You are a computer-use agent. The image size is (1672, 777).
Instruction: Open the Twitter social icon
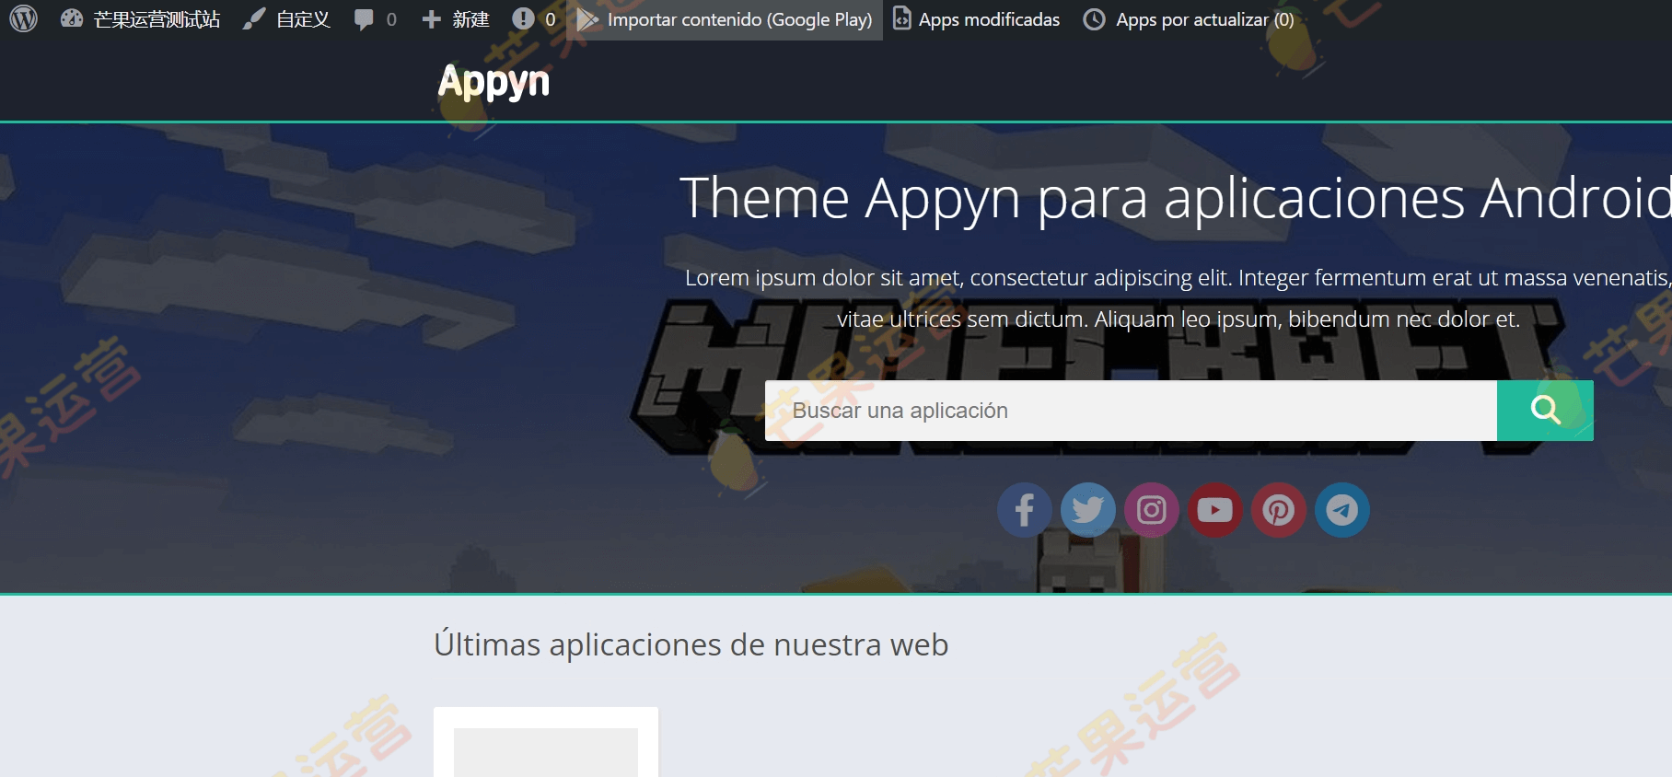(1088, 510)
